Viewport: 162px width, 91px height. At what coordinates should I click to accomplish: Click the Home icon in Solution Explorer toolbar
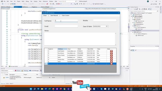coord(135,9)
